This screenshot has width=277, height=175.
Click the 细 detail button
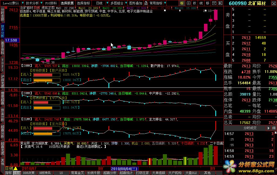(274, 128)
